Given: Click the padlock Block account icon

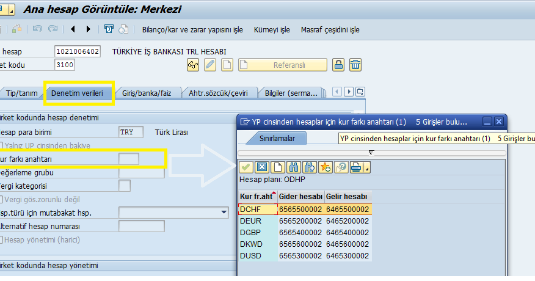Looking at the screenshot, I should [338, 65].
